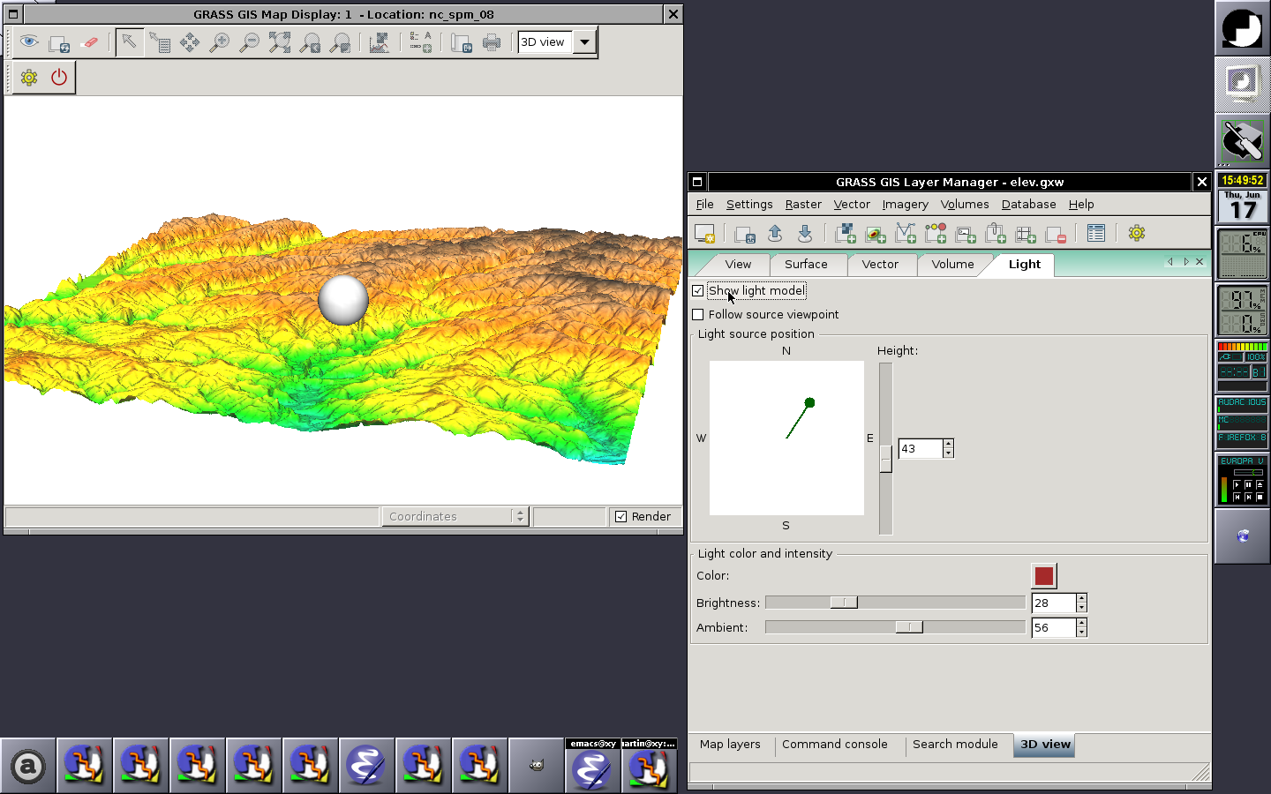Click Add various vector layers icon
The image size is (1271, 794).
tap(936, 234)
